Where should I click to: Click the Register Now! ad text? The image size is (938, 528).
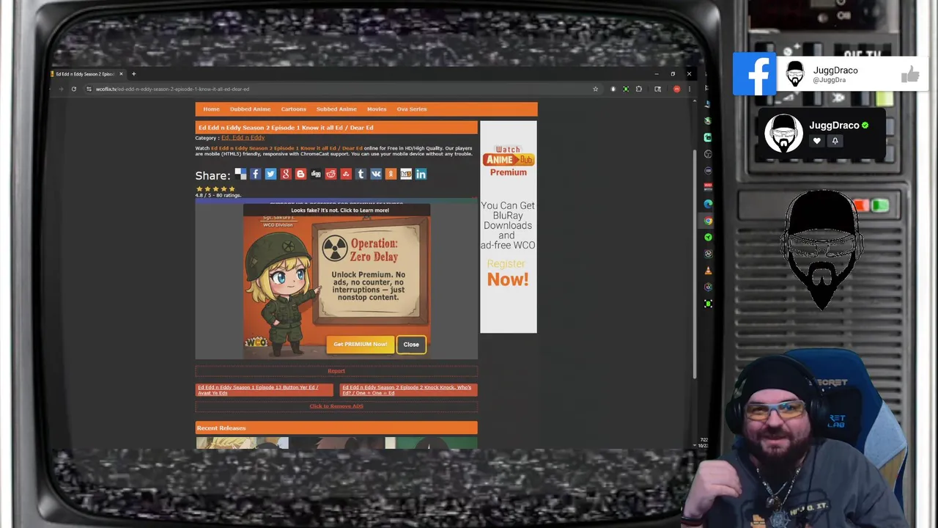click(508, 274)
